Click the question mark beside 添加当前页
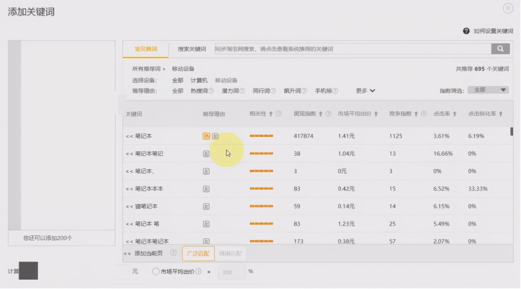521x289 pixels. click(173, 253)
